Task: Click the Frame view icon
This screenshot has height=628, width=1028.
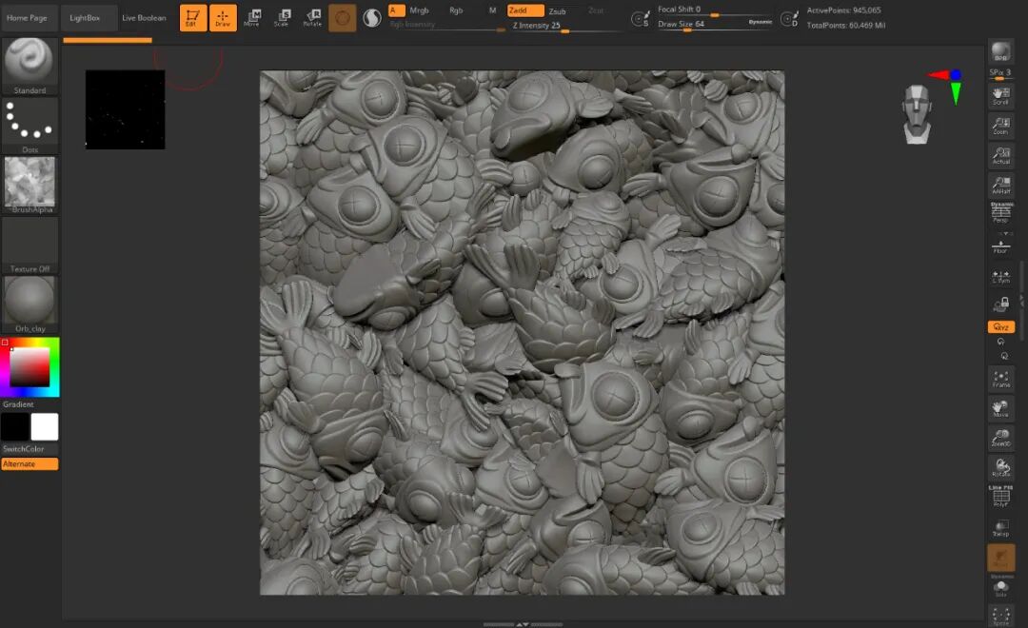Action: [1000, 379]
